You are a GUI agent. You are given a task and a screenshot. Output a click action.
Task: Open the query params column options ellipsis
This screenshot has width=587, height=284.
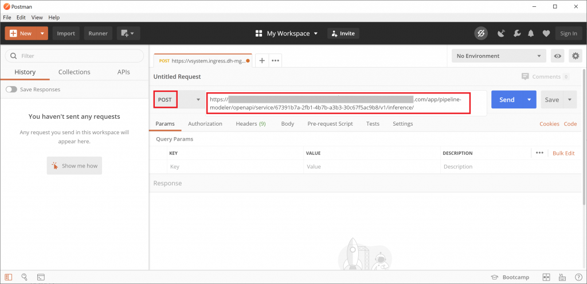pos(539,153)
